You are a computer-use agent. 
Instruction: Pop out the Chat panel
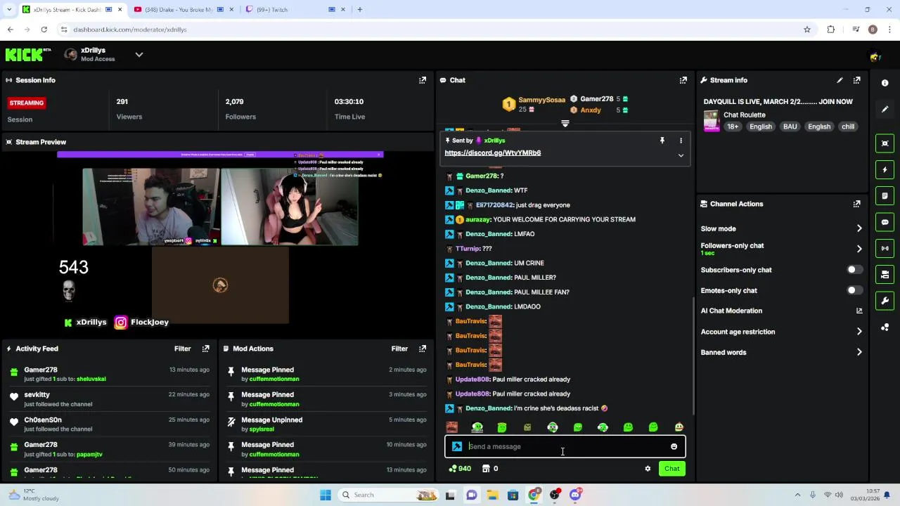(683, 80)
